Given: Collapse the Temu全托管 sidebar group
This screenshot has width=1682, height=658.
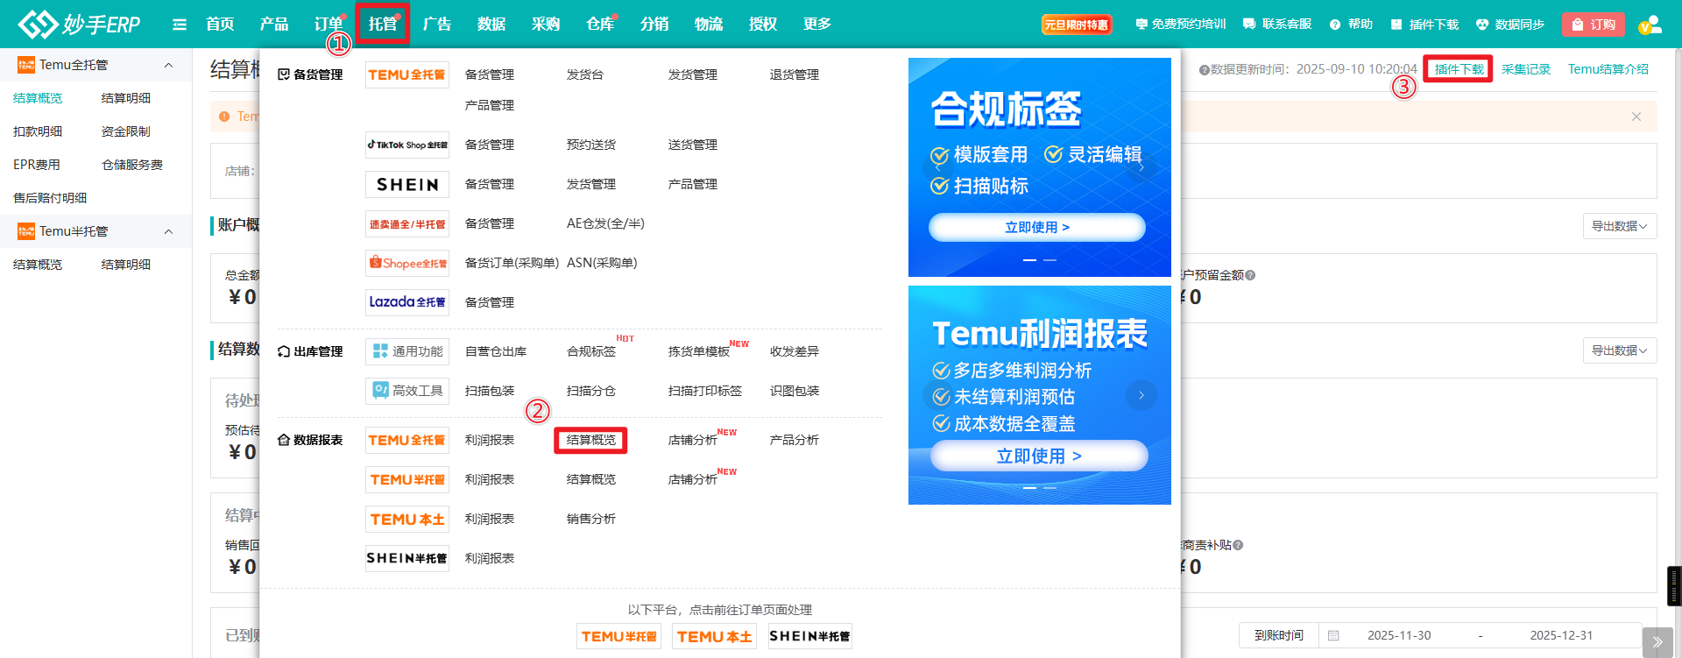Looking at the screenshot, I should [x=168, y=65].
